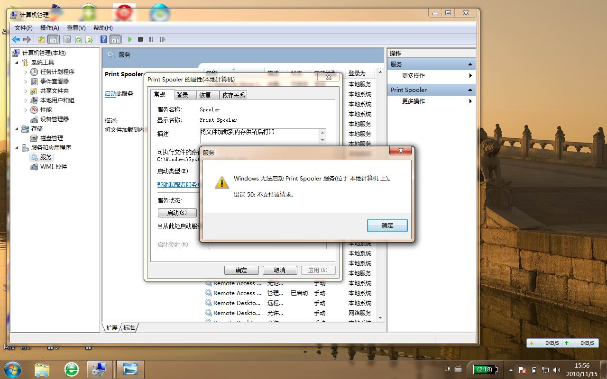Image resolution: width=607 pixels, height=379 pixels.
Task: Select 本地用户和组 in the console tree
Action: tap(57, 100)
